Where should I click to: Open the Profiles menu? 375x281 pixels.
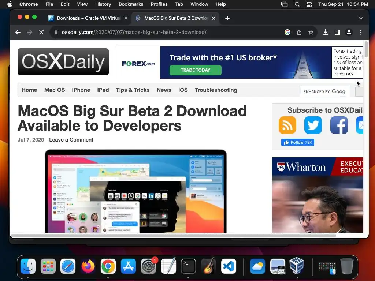pos(159,4)
